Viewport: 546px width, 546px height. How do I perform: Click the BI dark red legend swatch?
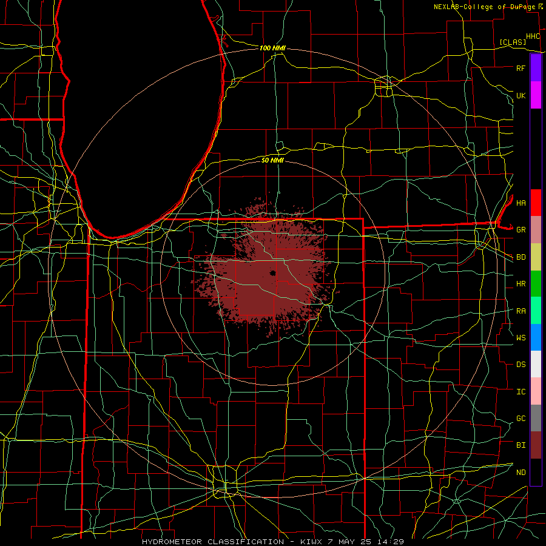click(536, 445)
